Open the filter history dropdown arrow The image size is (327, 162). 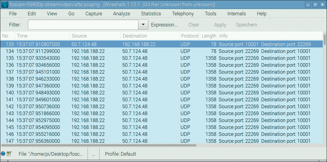click(x=143, y=25)
